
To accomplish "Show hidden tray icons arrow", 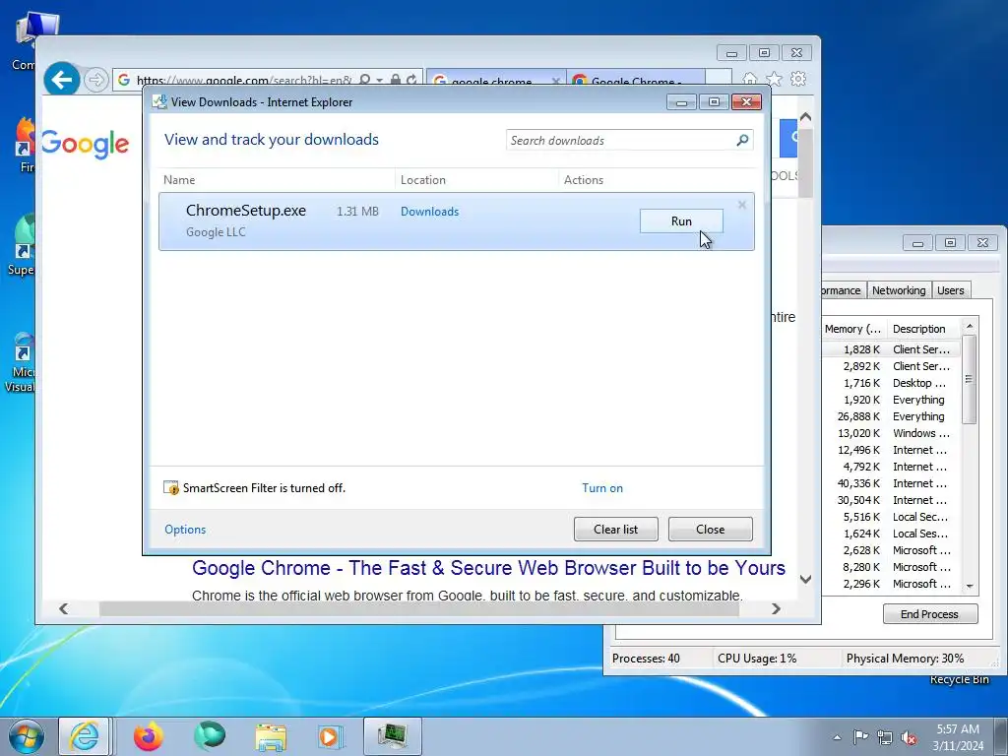I will (x=837, y=737).
